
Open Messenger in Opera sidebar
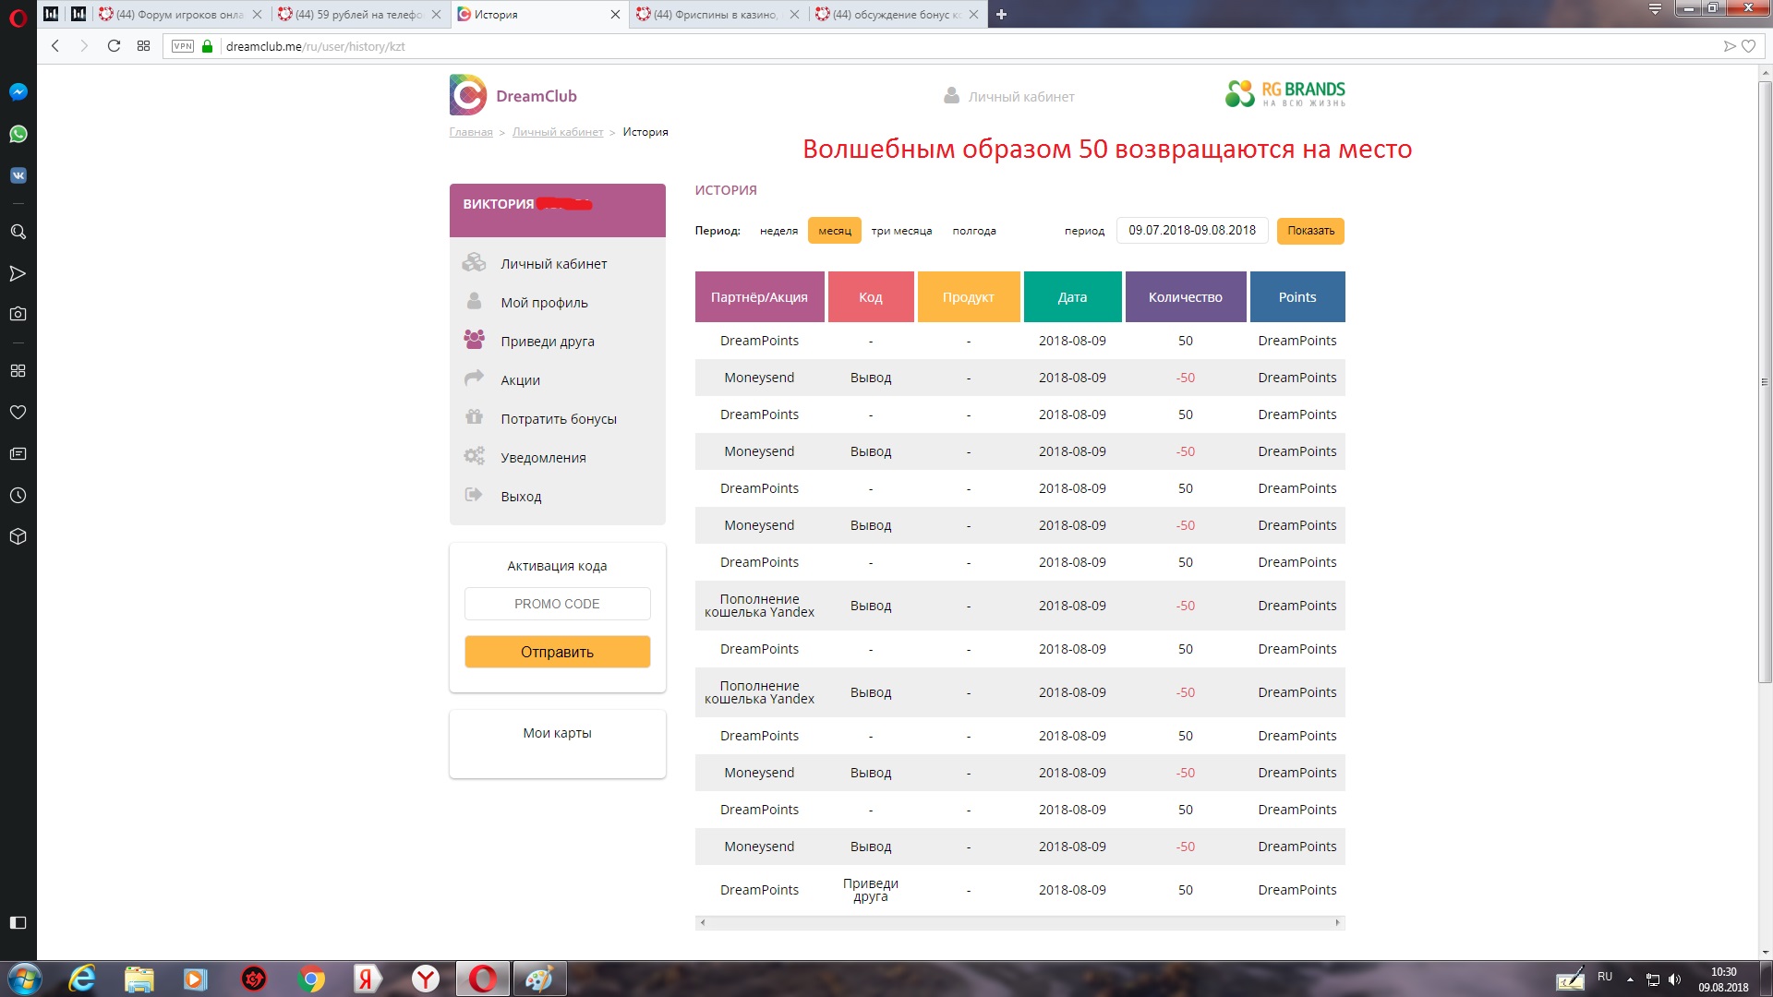18,91
